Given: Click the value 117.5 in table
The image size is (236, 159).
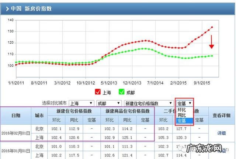Looking at the screenshot, I should tap(74, 155).
